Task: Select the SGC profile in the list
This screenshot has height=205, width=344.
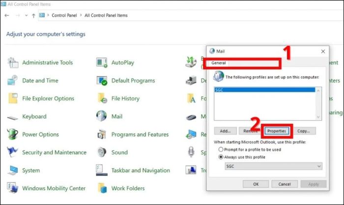Action: coord(265,90)
